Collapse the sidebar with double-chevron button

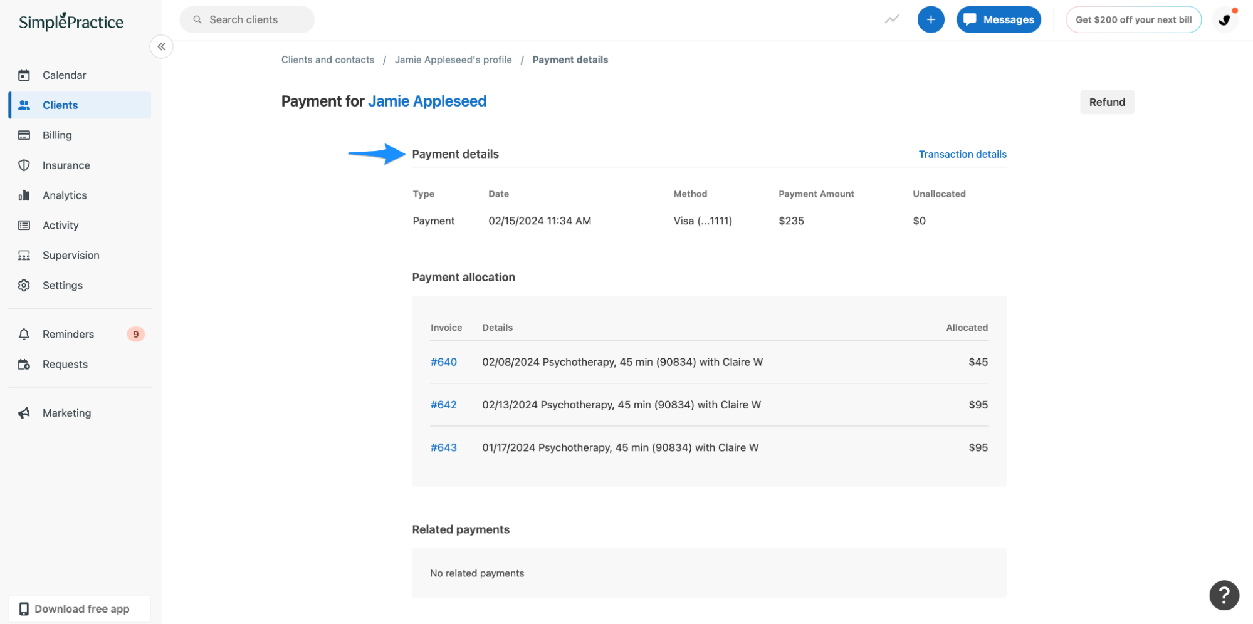[x=162, y=46]
